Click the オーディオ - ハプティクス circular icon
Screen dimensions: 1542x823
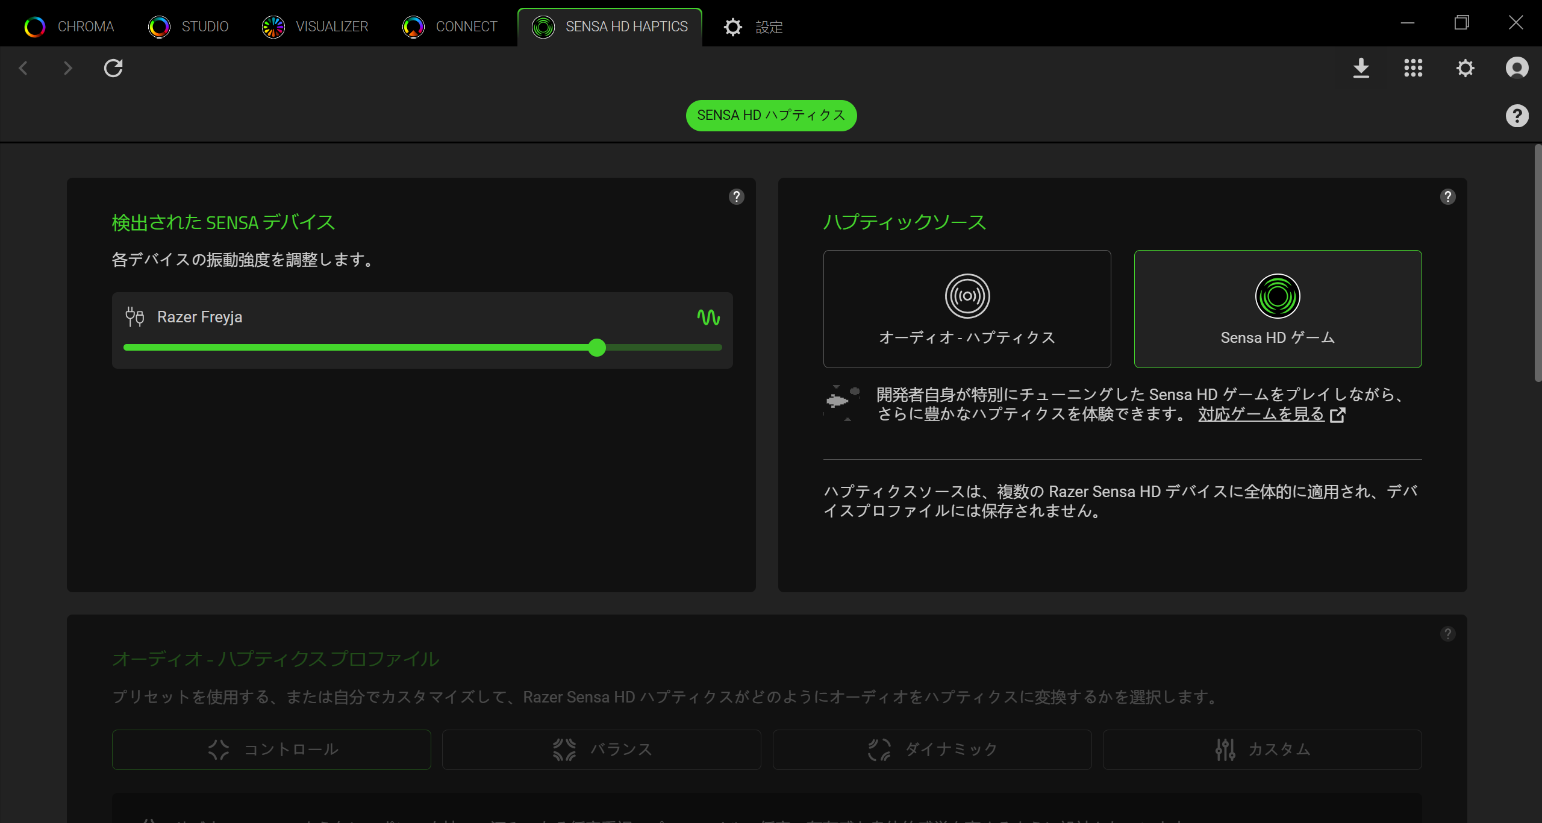coord(967,296)
